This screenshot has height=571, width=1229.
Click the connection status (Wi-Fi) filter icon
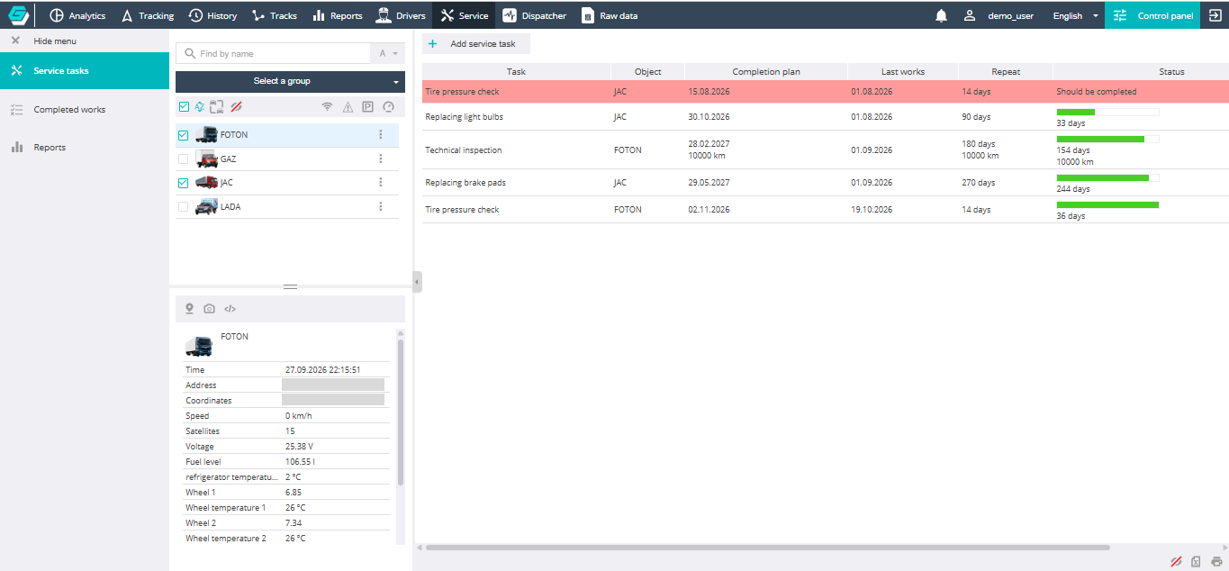[328, 107]
